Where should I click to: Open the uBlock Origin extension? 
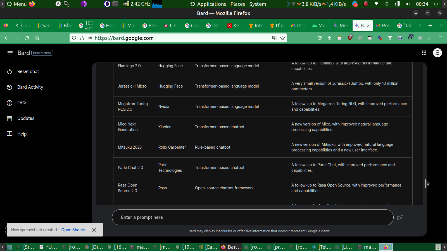(x=350, y=38)
